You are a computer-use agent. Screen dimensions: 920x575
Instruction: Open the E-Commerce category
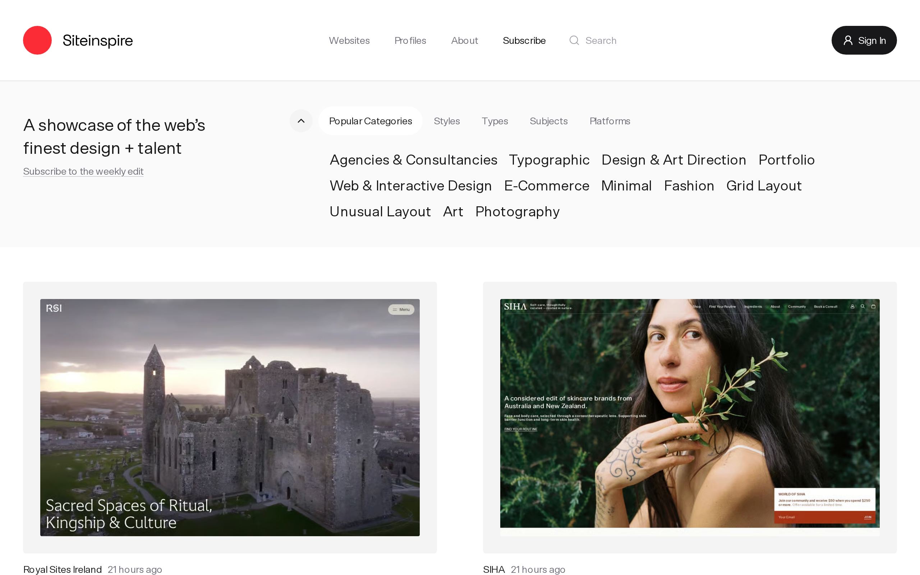546,185
